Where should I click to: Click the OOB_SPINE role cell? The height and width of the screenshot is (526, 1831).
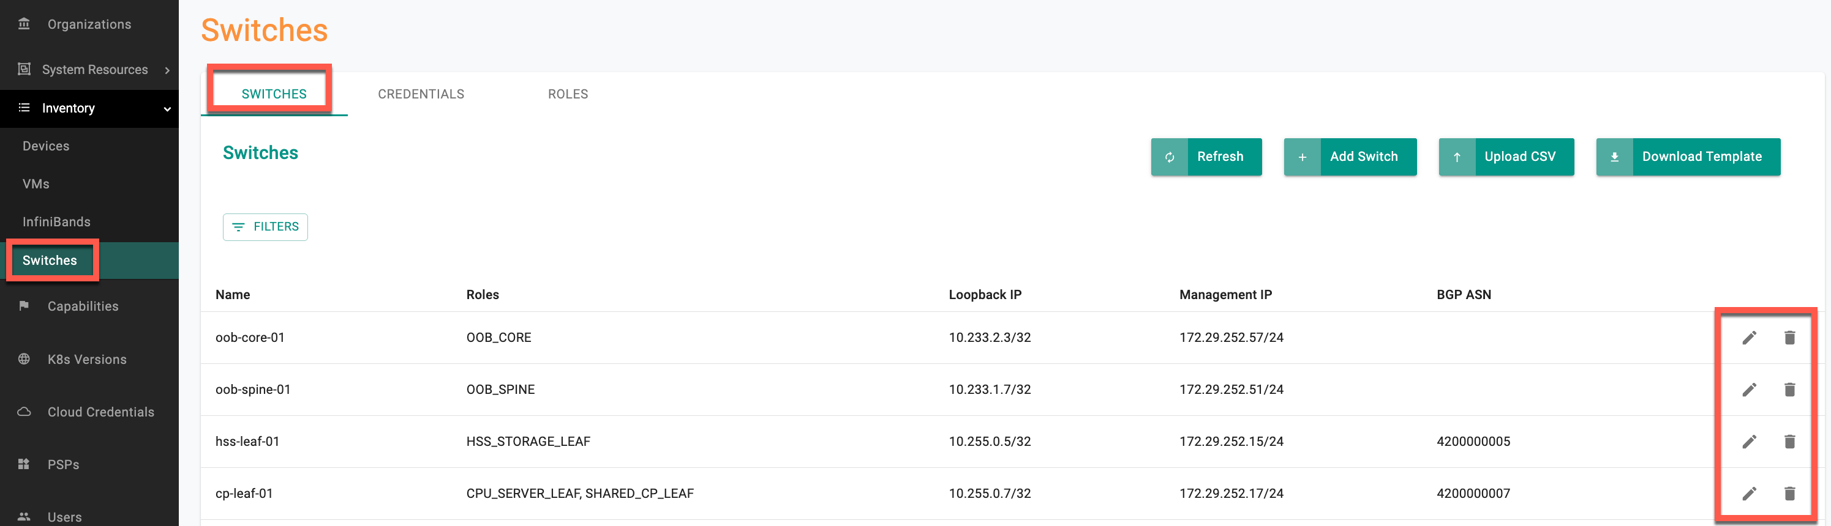pos(500,389)
